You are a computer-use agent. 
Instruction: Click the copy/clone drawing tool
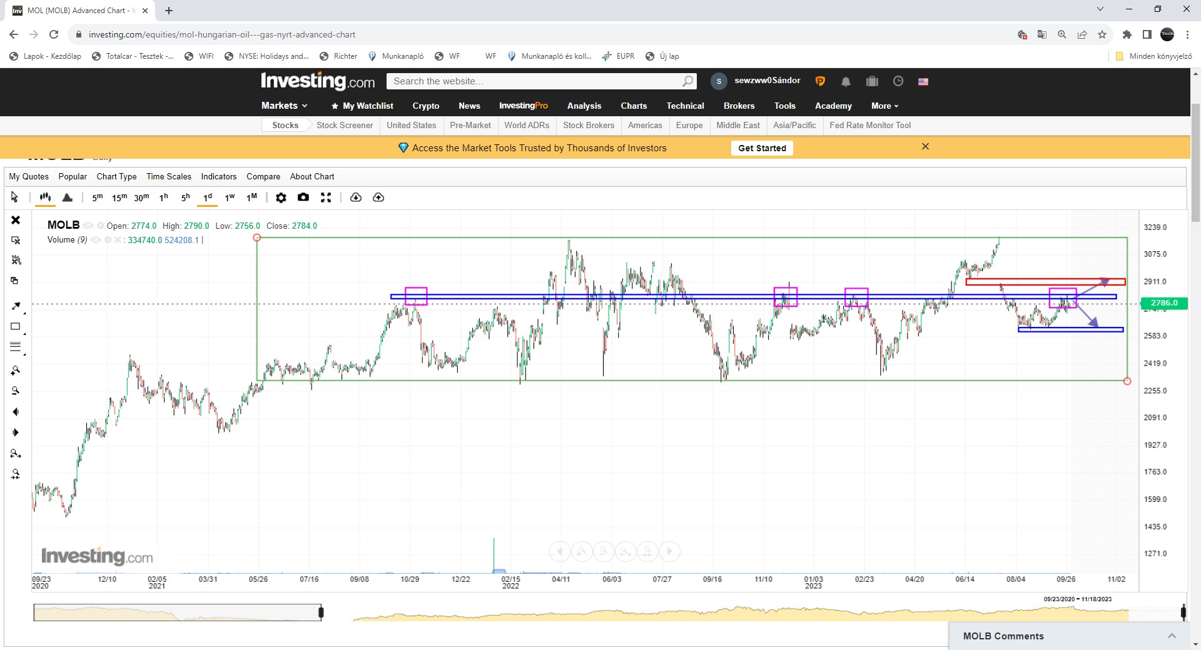pyautogui.click(x=15, y=281)
